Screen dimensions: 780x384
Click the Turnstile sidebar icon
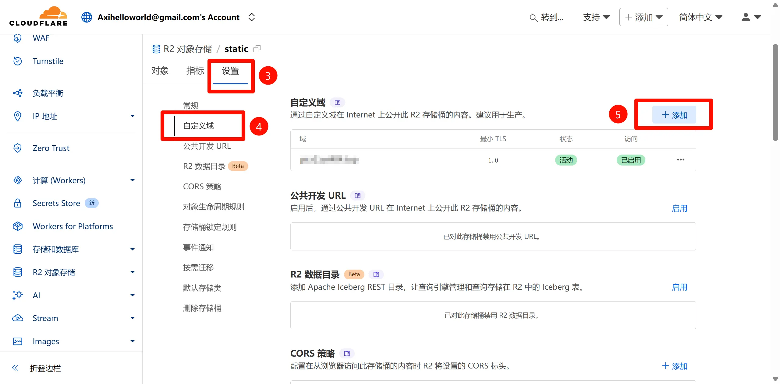click(x=18, y=61)
